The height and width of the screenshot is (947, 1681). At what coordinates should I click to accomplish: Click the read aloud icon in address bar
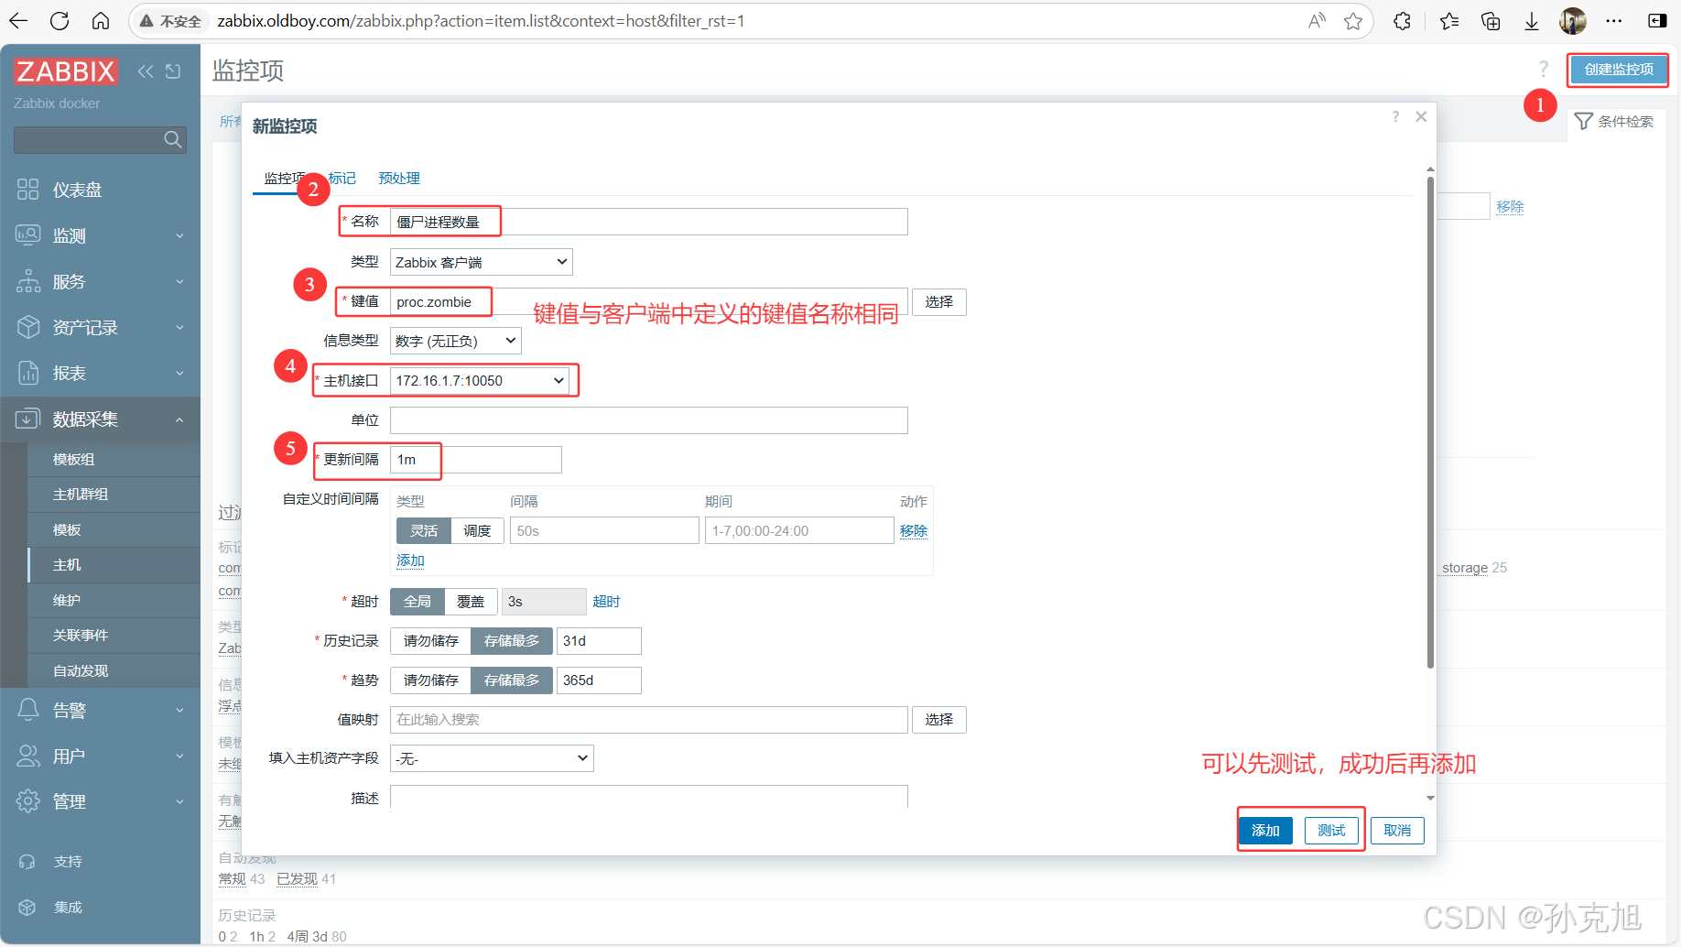click(1317, 21)
